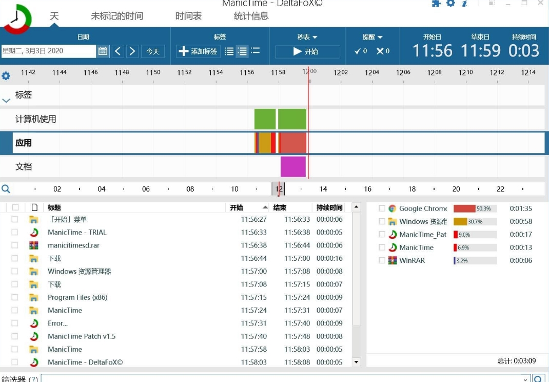Click the timeline search magnifier icon
Image resolution: width=549 pixels, height=382 pixels.
6,189
